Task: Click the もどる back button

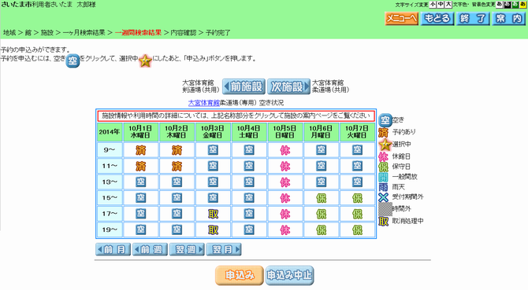Action: click(x=437, y=18)
